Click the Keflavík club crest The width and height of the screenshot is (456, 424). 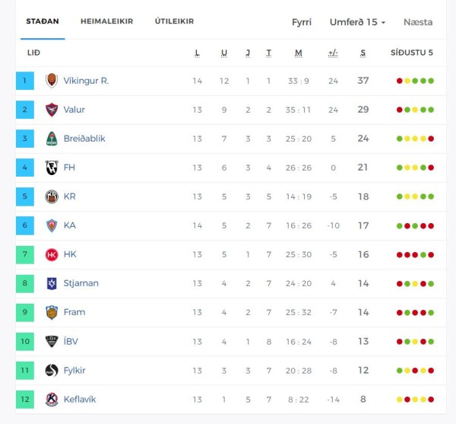pyautogui.click(x=52, y=399)
